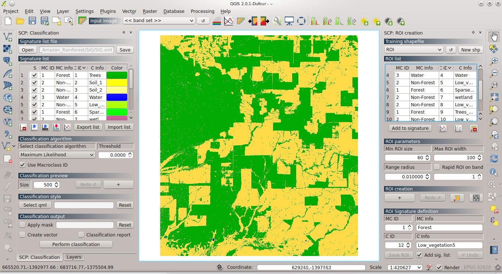Enable the Create vector output option
The image size is (502, 274).
tap(22, 235)
